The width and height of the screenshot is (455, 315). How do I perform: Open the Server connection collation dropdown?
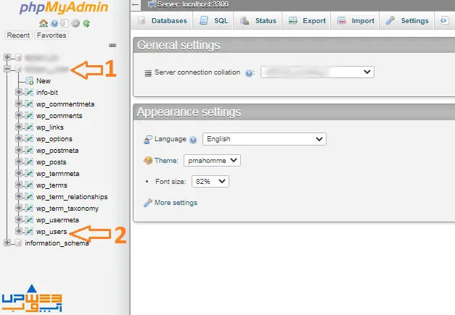317,72
